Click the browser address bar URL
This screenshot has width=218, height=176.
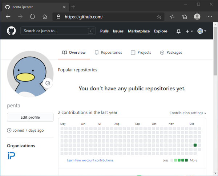coord(84,17)
